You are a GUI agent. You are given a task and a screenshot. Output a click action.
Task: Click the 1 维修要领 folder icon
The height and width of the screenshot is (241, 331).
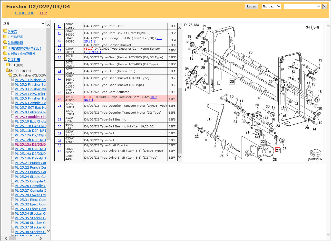5,37
